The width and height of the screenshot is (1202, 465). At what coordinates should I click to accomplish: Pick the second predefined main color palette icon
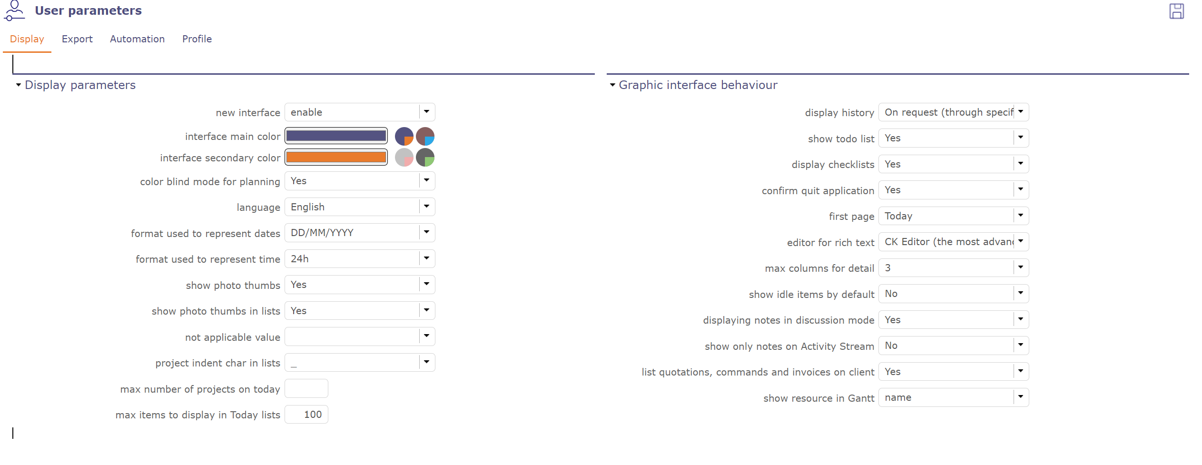[x=425, y=136]
